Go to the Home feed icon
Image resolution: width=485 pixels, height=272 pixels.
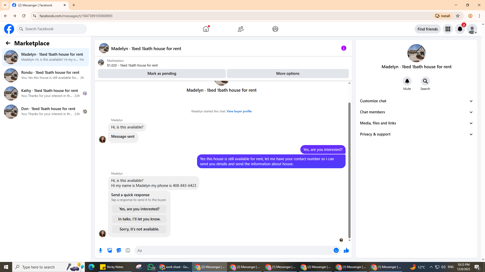(x=206, y=29)
